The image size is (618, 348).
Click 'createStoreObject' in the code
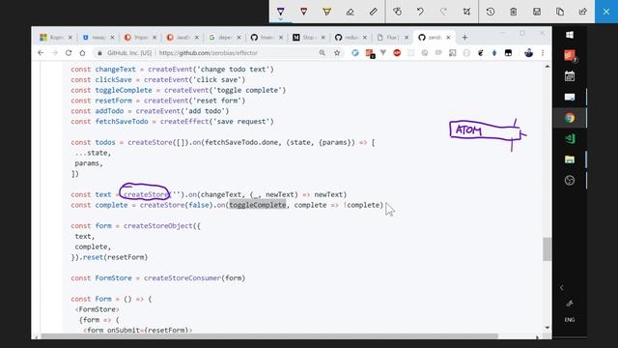[158, 225]
